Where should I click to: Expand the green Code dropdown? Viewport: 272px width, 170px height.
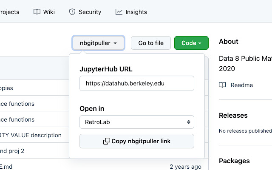(191, 43)
